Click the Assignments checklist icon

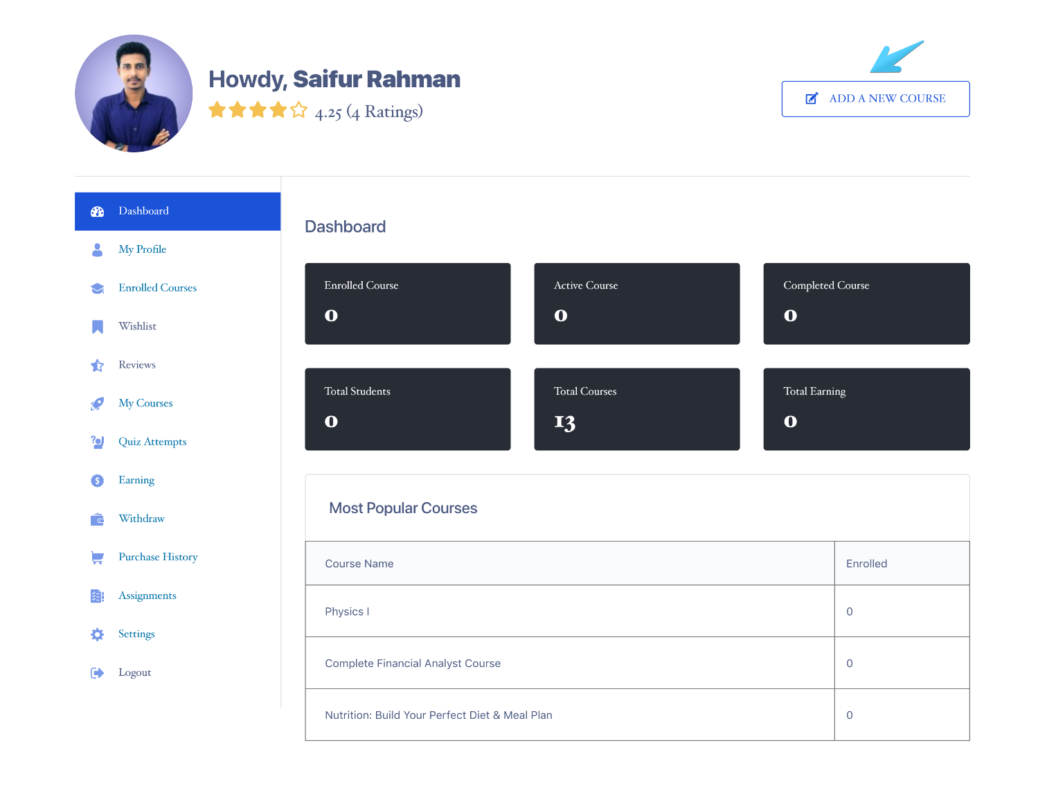coord(98,596)
